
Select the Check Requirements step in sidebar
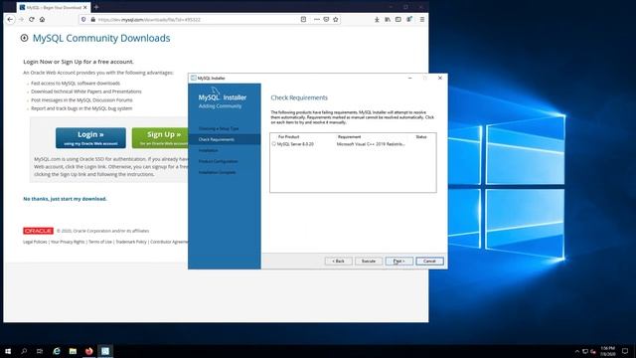pyautogui.click(x=217, y=139)
